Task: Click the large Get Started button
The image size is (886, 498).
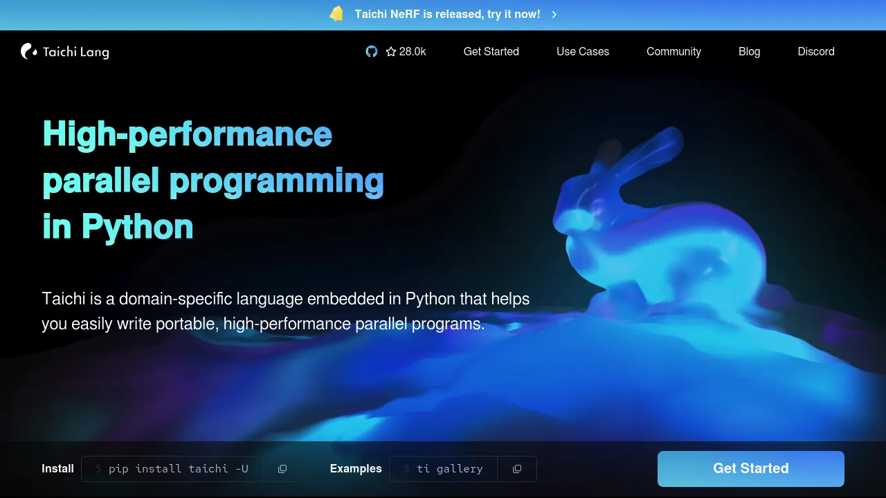Action: click(x=751, y=469)
